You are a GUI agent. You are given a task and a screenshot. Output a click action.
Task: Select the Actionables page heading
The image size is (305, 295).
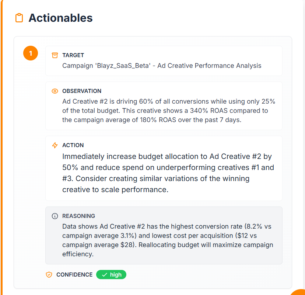pyautogui.click(x=60, y=17)
